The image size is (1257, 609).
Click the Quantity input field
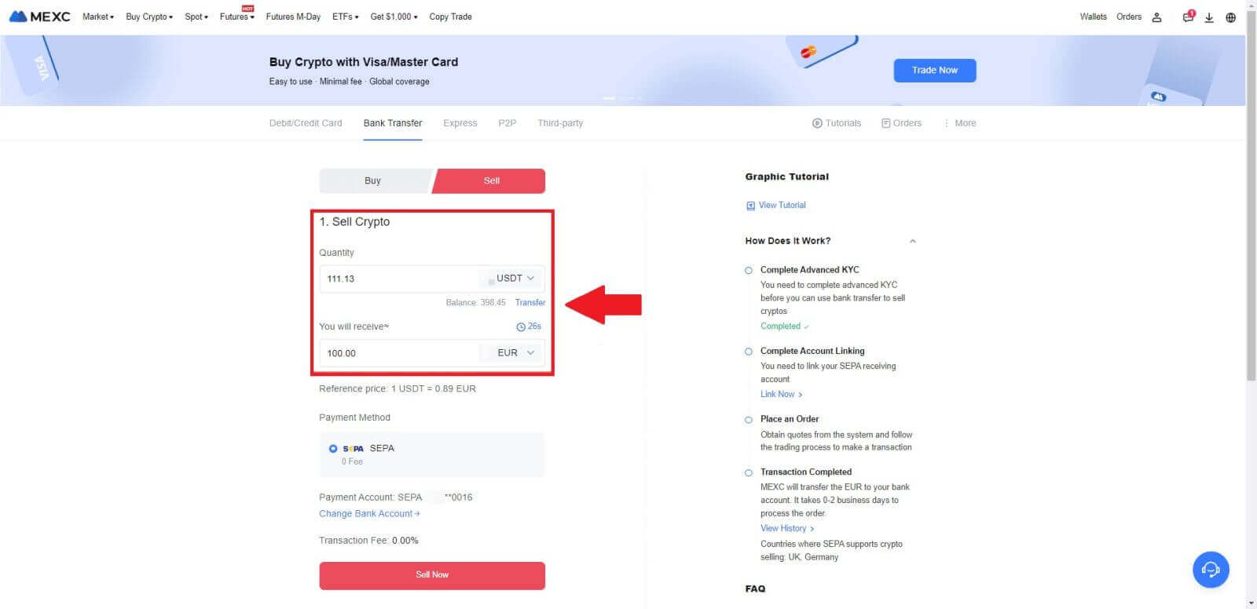pyautogui.click(x=397, y=279)
